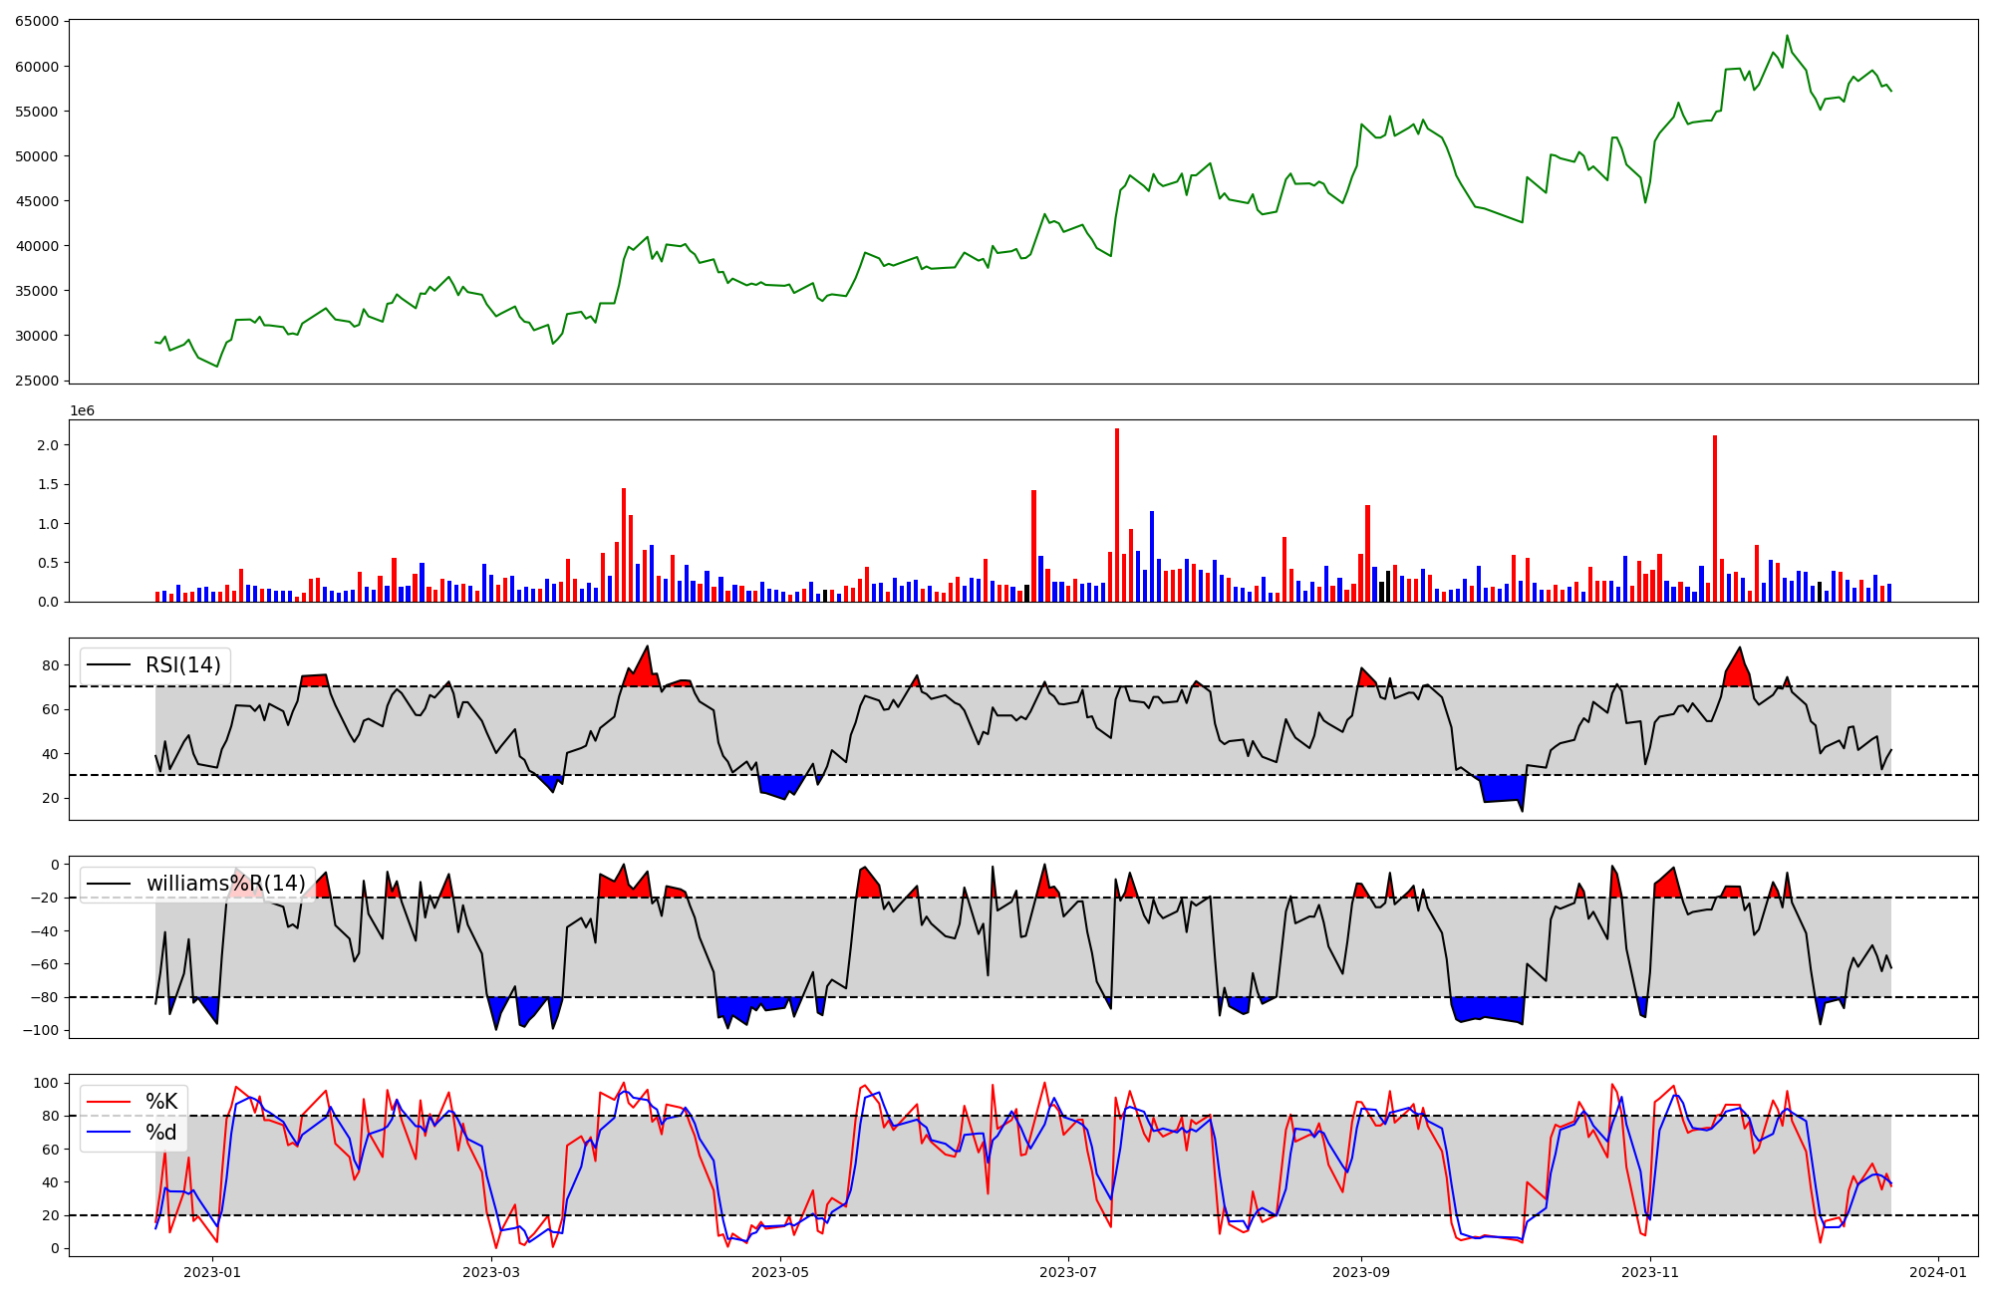
Task: Click the 2023-11 x-axis date label
Action: (x=1650, y=1272)
